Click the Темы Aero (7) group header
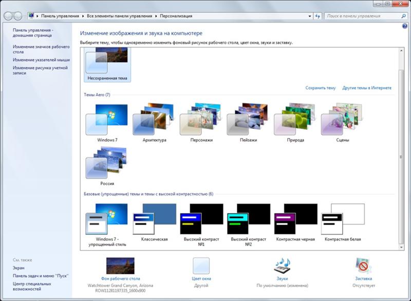411x301 pixels. point(97,95)
